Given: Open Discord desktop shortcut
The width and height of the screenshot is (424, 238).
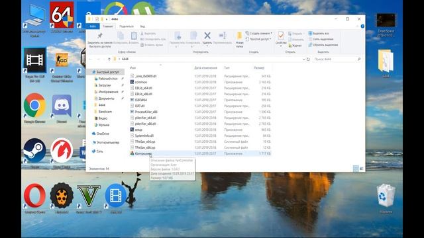Looking at the screenshot, I should click(62, 108).
